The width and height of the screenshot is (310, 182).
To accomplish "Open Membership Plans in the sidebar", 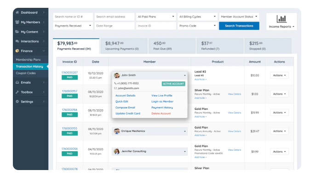I will click(28, 59).
